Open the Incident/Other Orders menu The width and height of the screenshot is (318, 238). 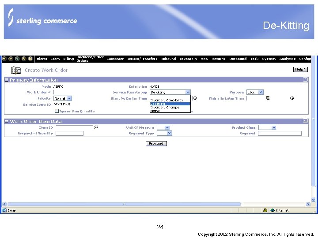(90, 59)
